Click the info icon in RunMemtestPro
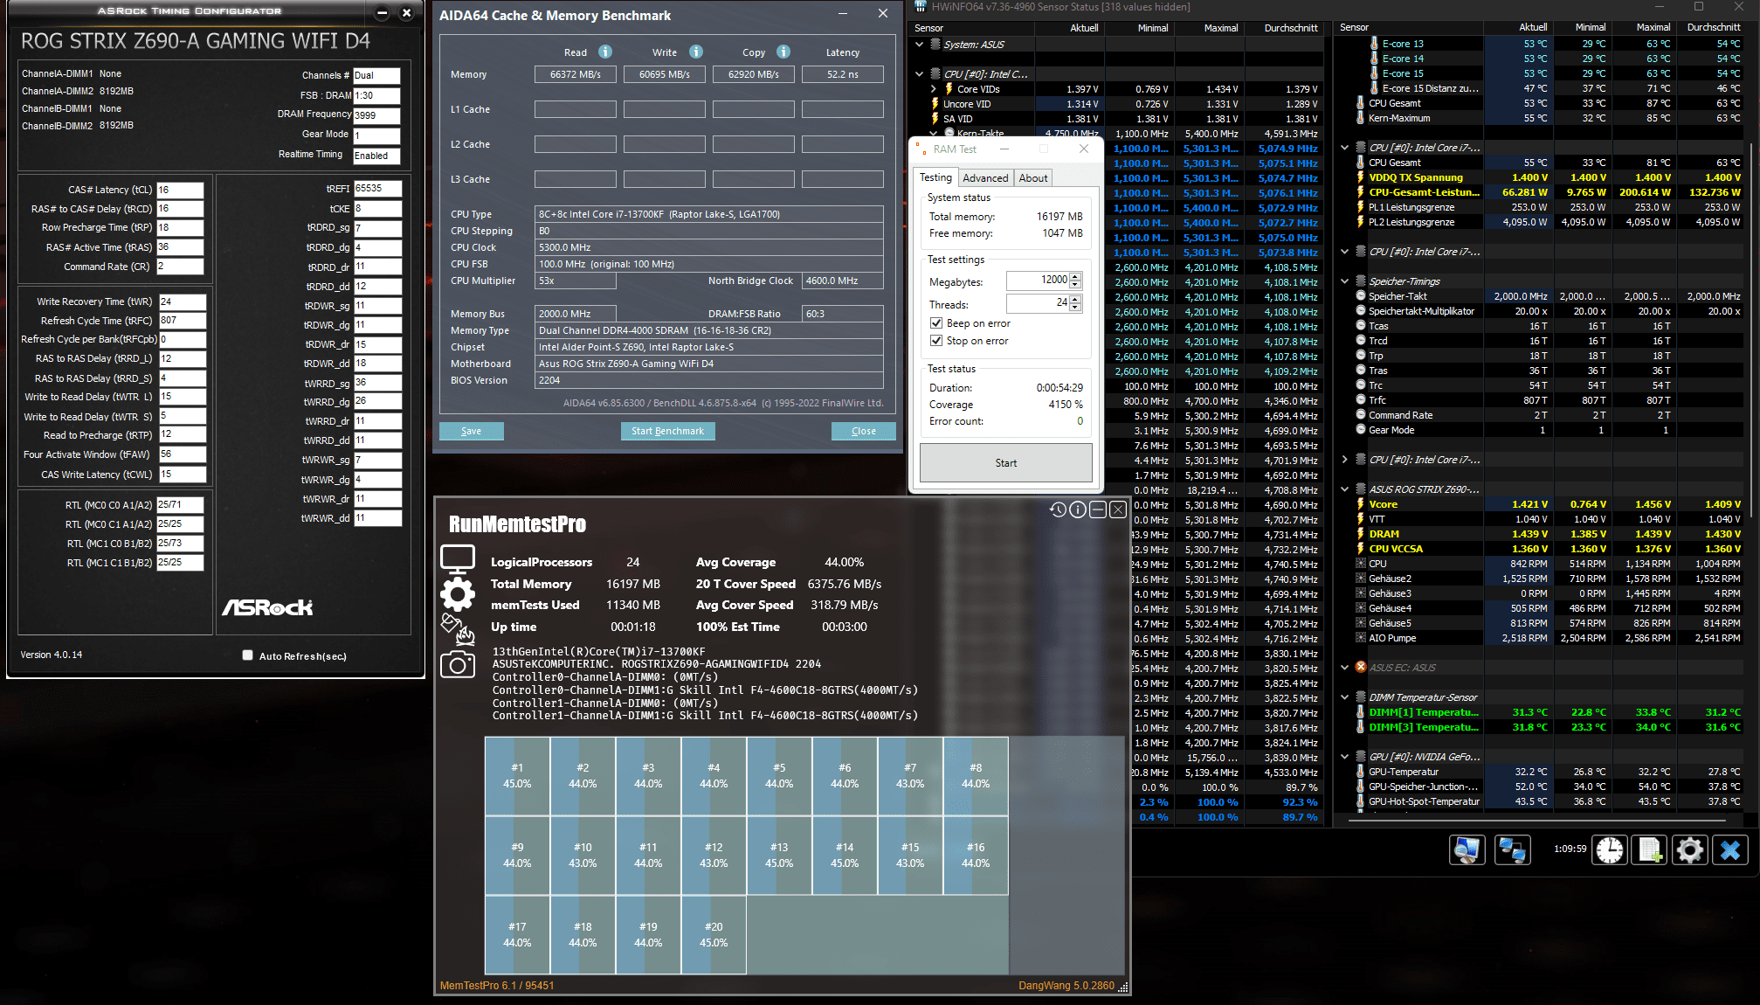Image resolution: width=1760 pixels, height=1005 pixels. click(1078, 509)
